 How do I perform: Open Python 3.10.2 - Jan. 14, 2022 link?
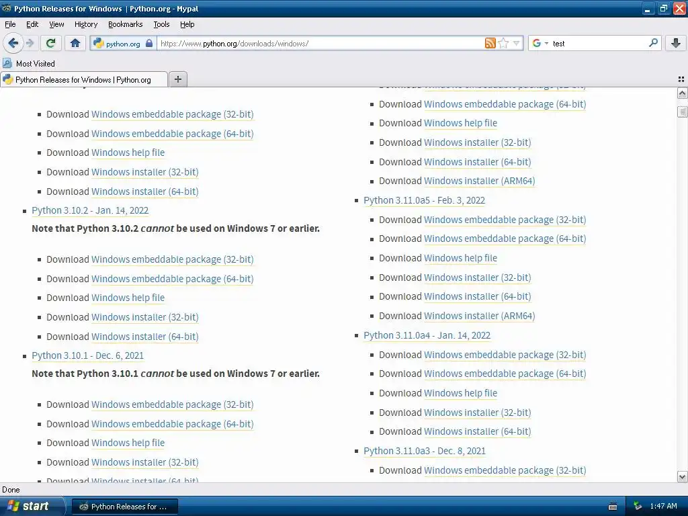[x=90, y=210]
